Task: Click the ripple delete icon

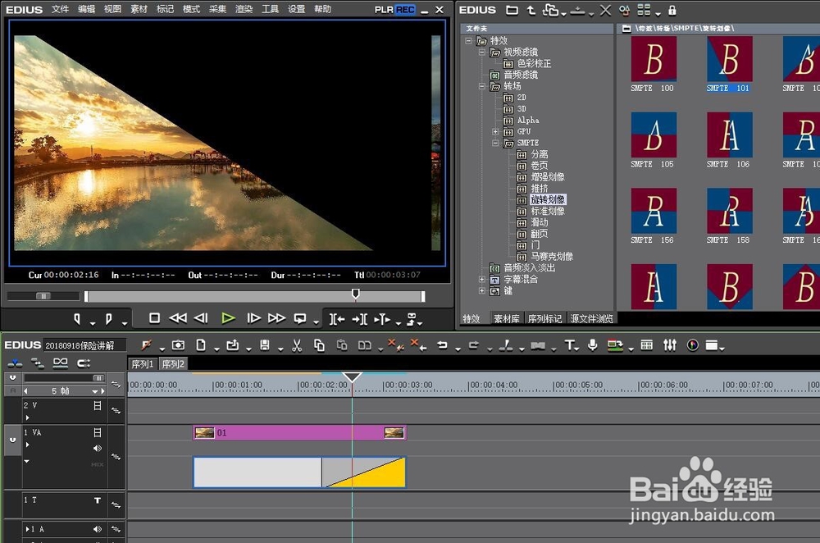Action: point(418,345)
